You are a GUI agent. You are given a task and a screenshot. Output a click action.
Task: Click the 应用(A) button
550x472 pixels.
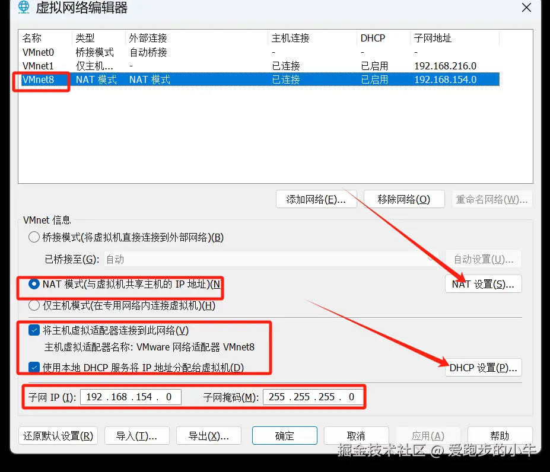pos(428,436)
